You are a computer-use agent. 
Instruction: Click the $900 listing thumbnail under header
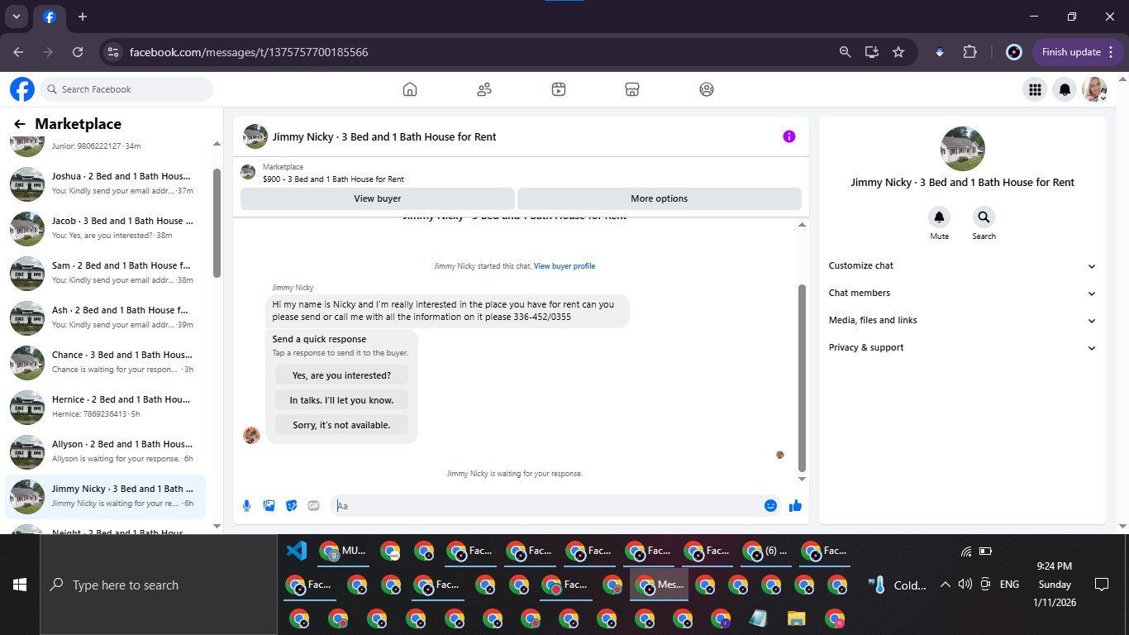(248, 172)
